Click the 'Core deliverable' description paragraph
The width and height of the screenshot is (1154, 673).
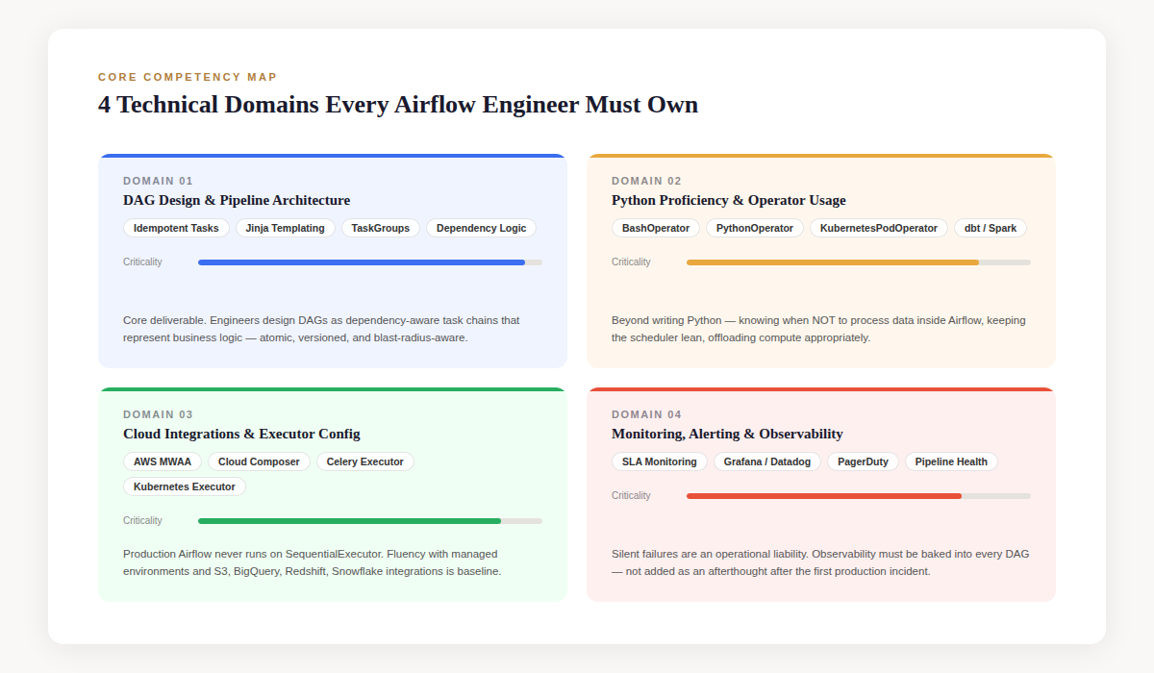click(321, 329)
